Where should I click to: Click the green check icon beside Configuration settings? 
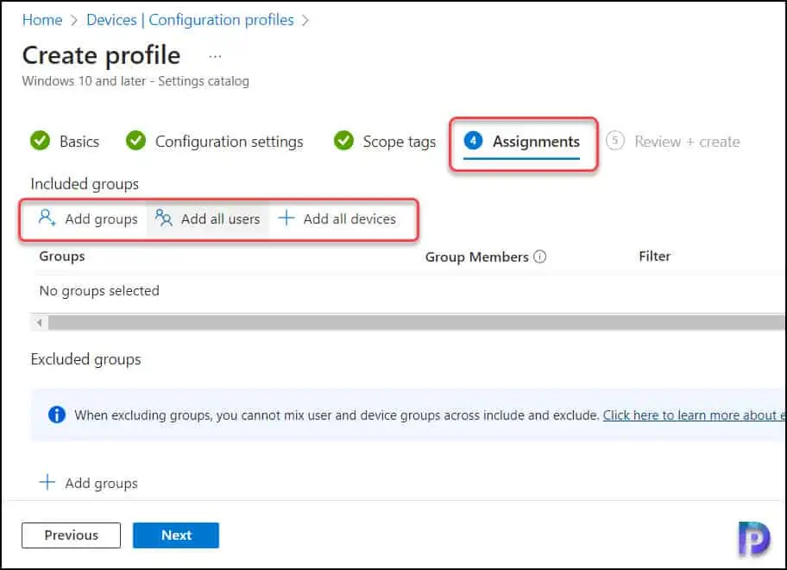click(x=136, y=141)
